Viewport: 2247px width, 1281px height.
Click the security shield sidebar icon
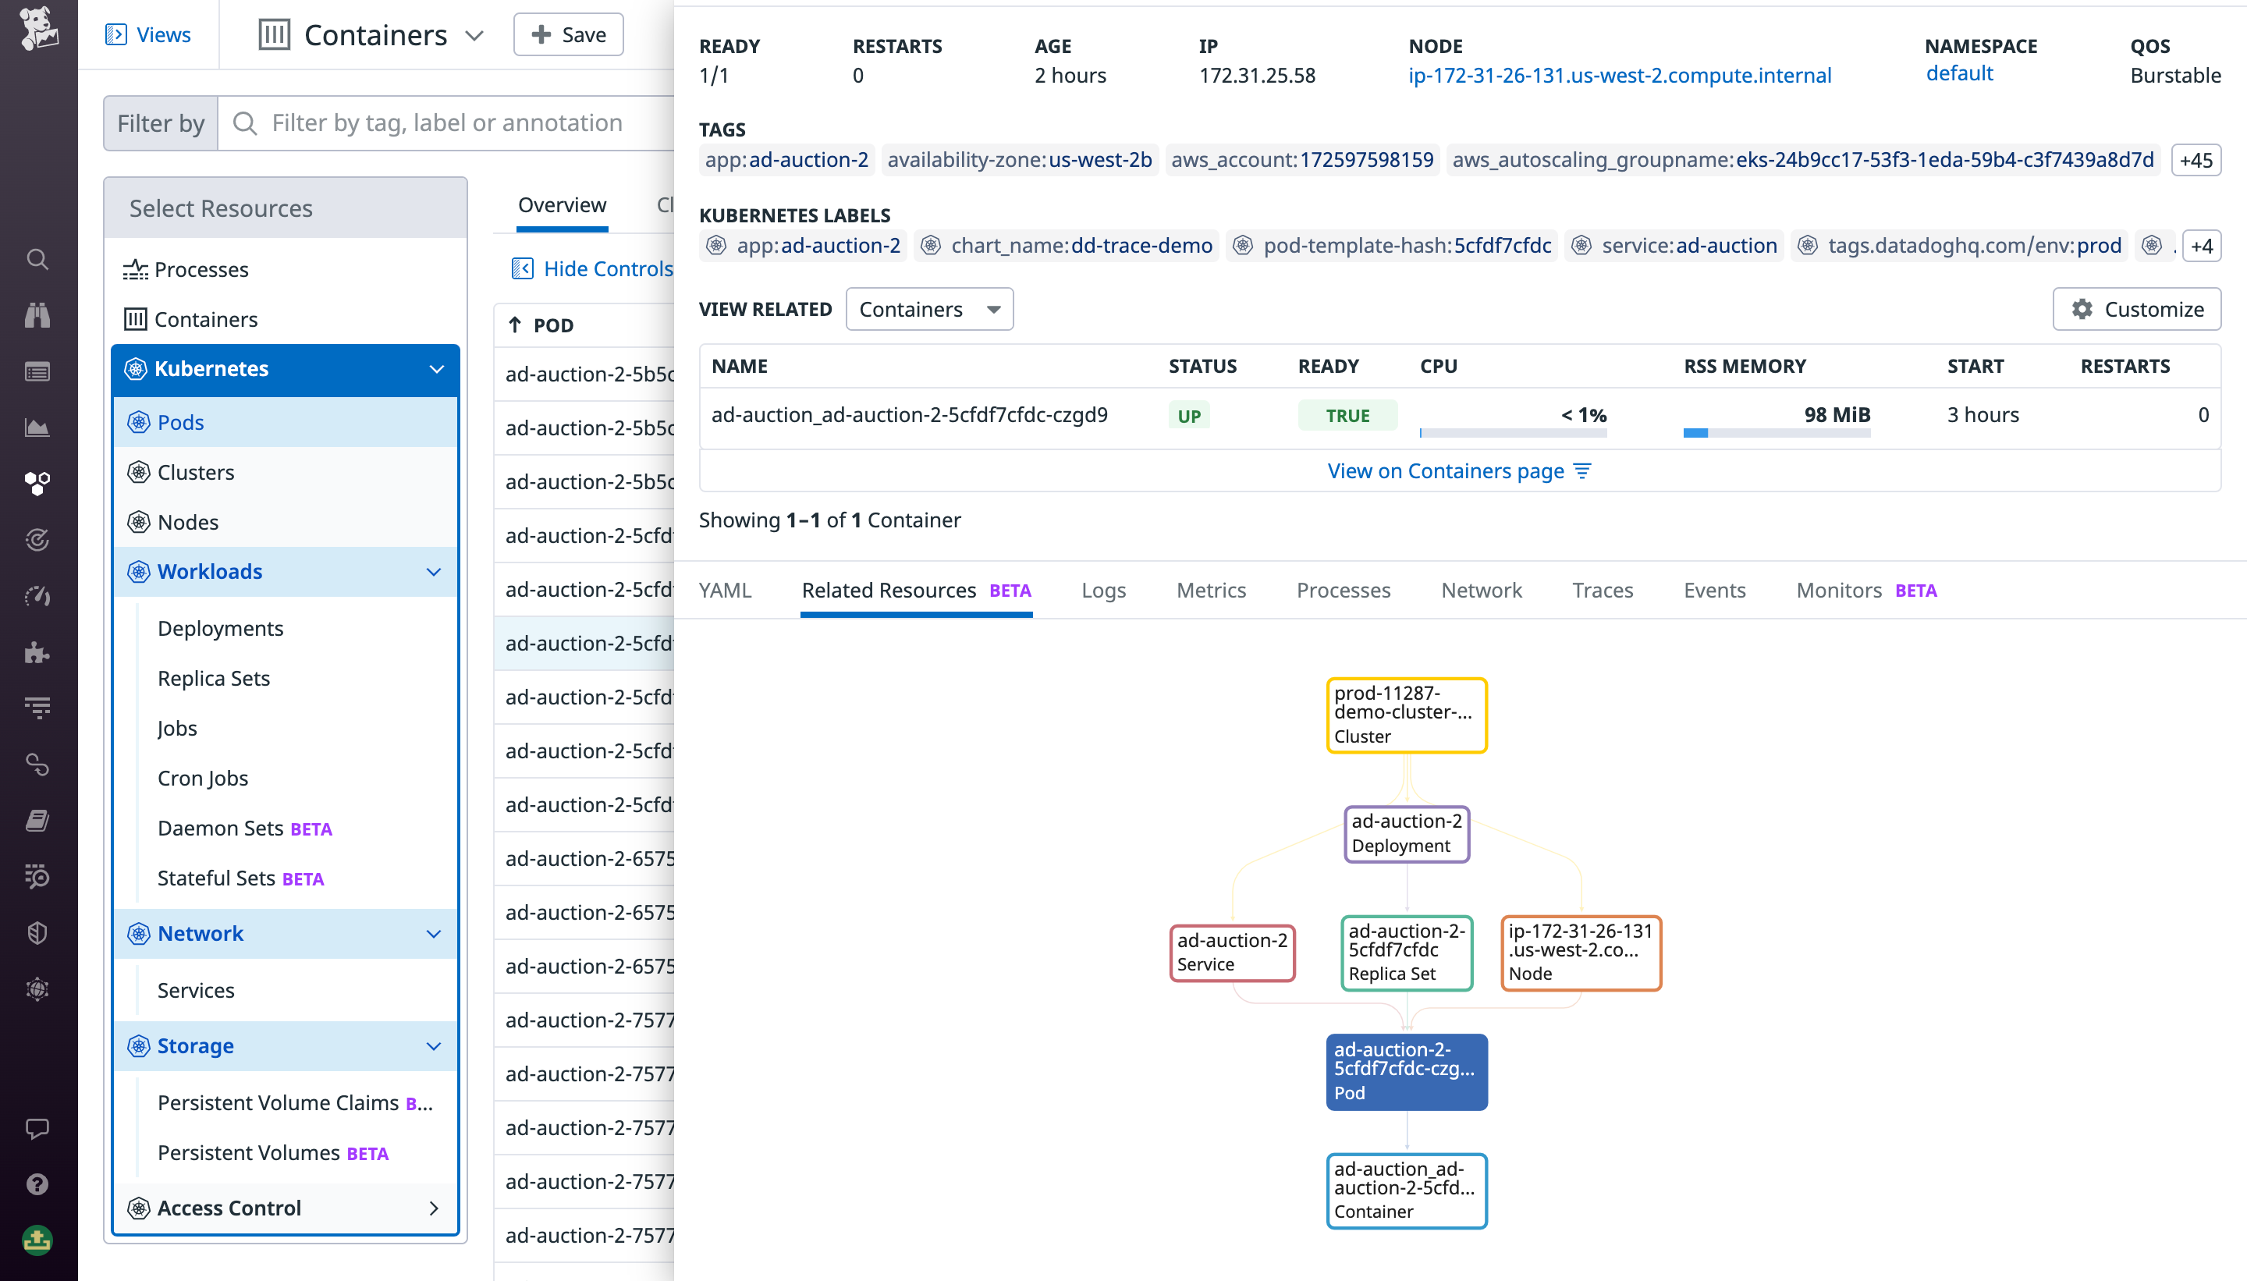(37, 932)
